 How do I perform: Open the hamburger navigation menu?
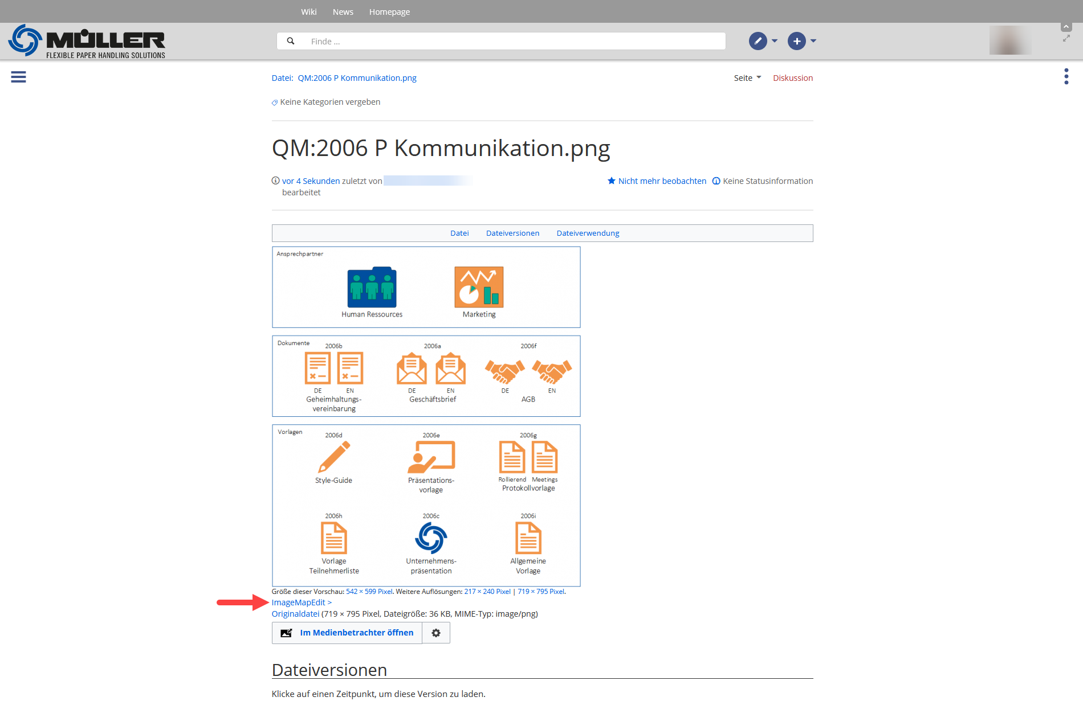[18, 77]
